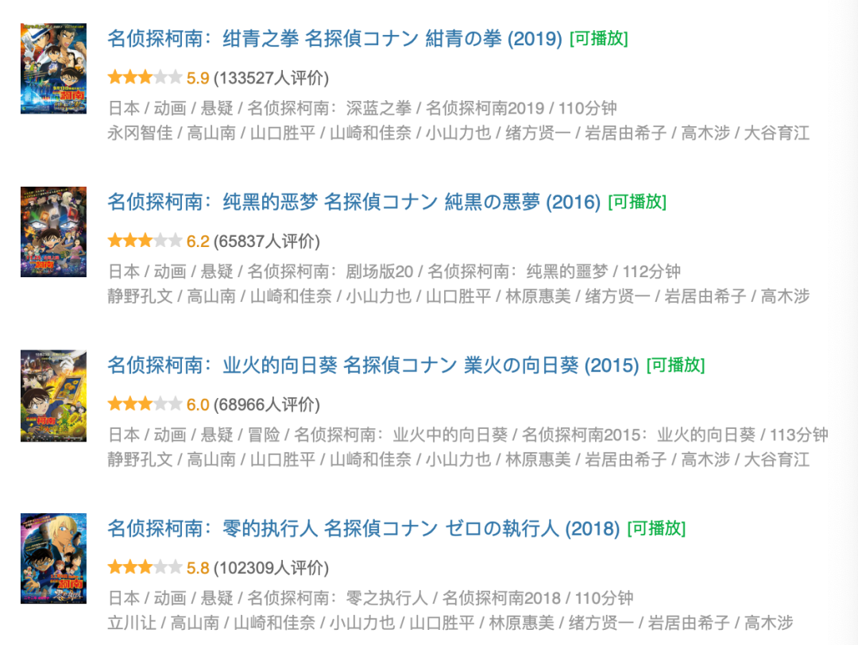Click the star rating icons next to 5.8

[145, 567]
